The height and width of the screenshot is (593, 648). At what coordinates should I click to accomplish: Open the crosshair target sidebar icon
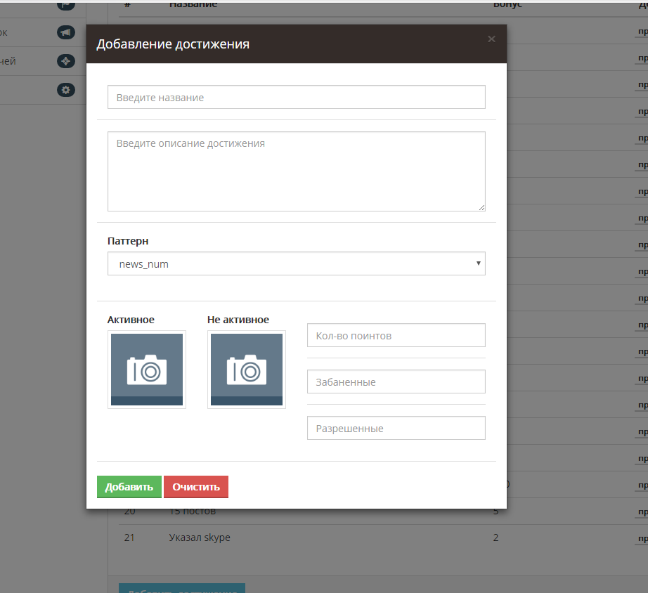pyautogui.click(x=65, y=61)
